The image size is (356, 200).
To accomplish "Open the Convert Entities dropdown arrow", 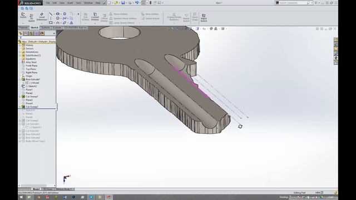I will tap(95, 23).
